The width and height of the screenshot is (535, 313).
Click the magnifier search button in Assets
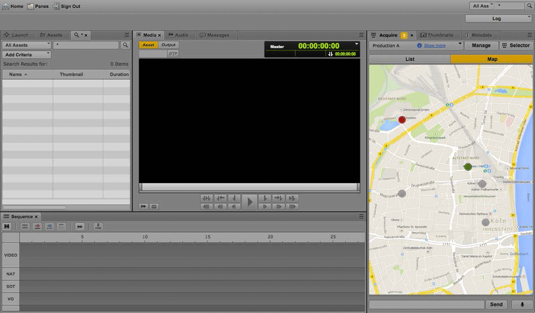tap(125, 45)
